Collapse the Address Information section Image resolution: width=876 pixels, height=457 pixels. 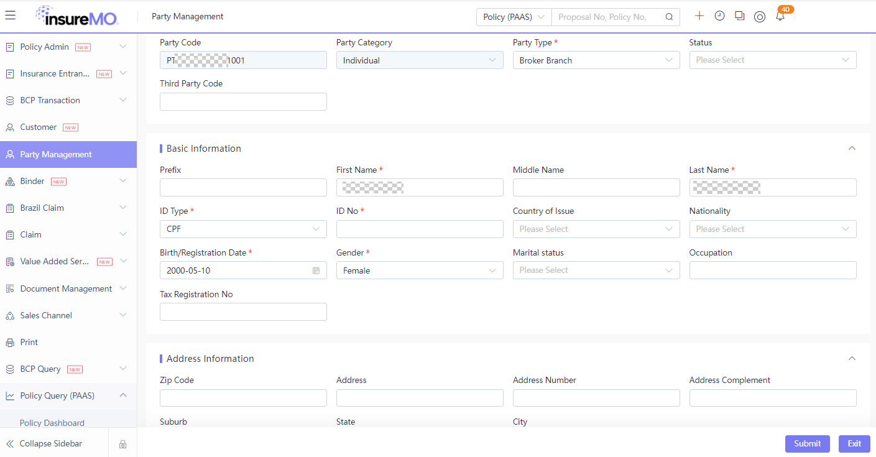(x=852, y=359)
